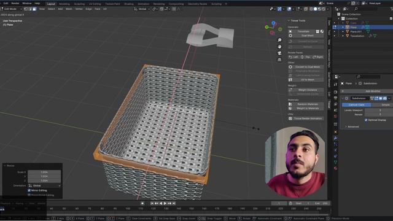This screenshot has height=221, width=393.
Task: Toggle viewport gizmo display icon
Action: tap(279, 9)
